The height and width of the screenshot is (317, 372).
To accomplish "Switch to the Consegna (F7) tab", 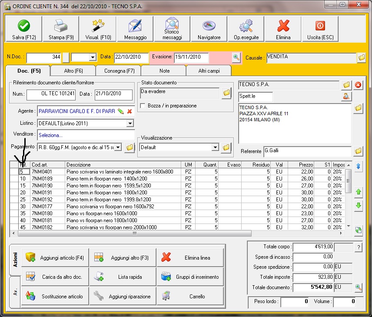I will coord(119,70).
